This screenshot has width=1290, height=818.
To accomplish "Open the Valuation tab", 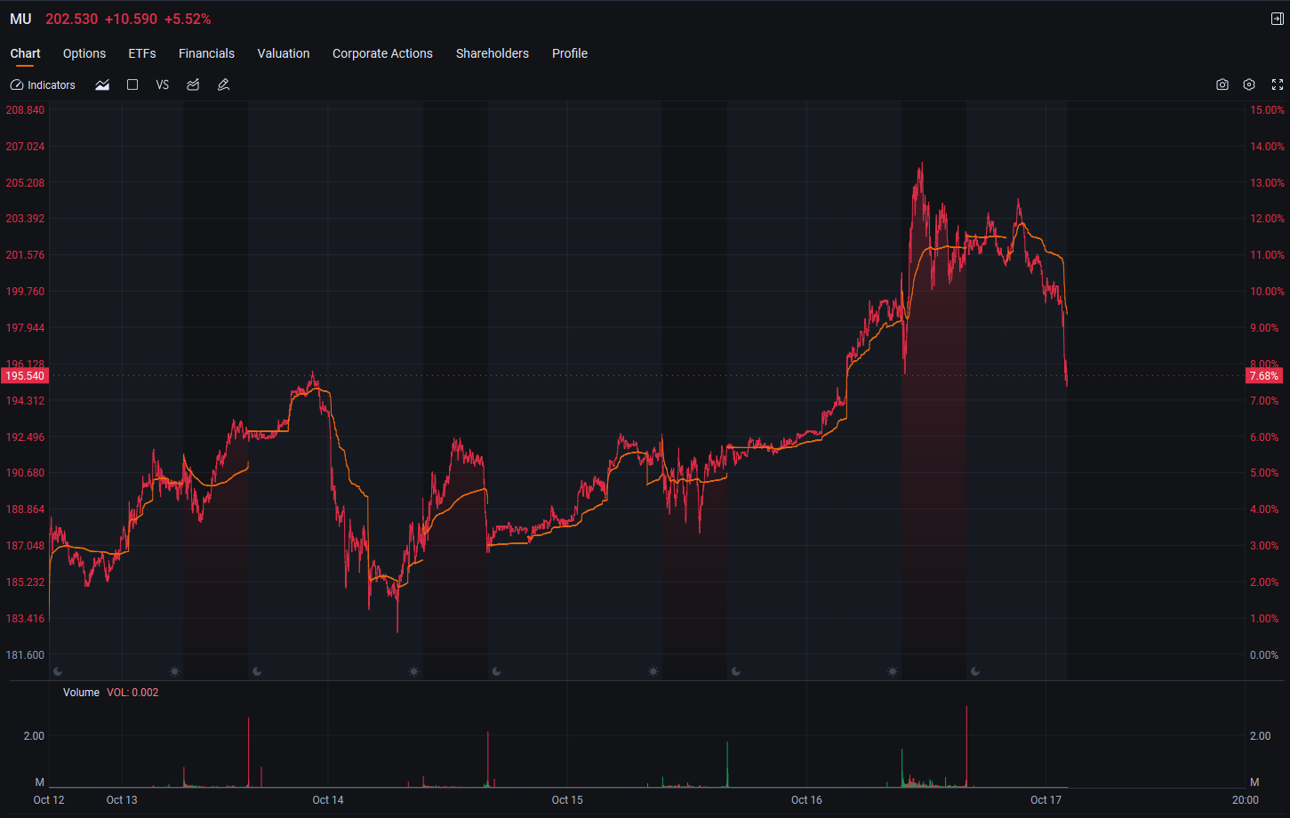I will click(284, 53).
